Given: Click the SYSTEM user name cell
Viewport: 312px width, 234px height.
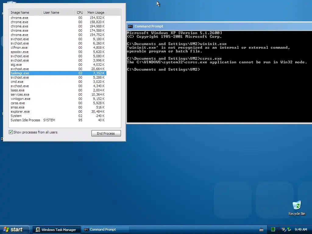Looking at the screenshot, I should click(x=49, y=120).
